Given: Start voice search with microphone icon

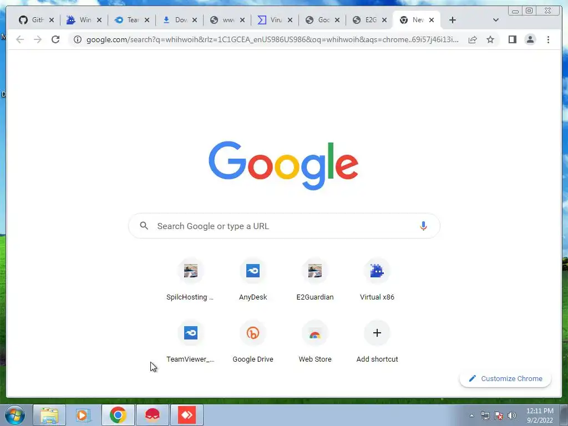Looking at the screenshot, I should 423,226.
